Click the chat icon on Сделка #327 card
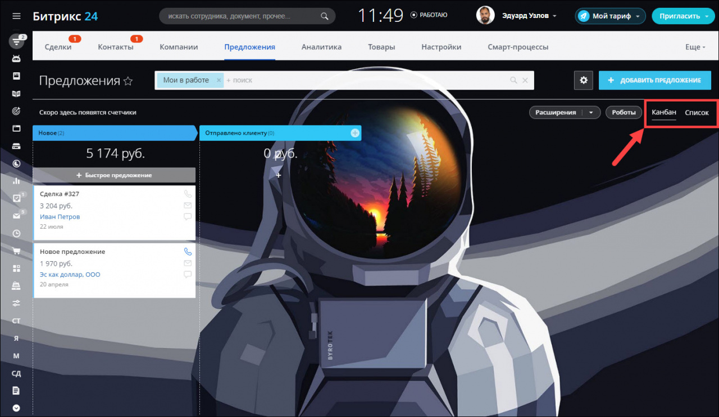 (x=188, y=217)
